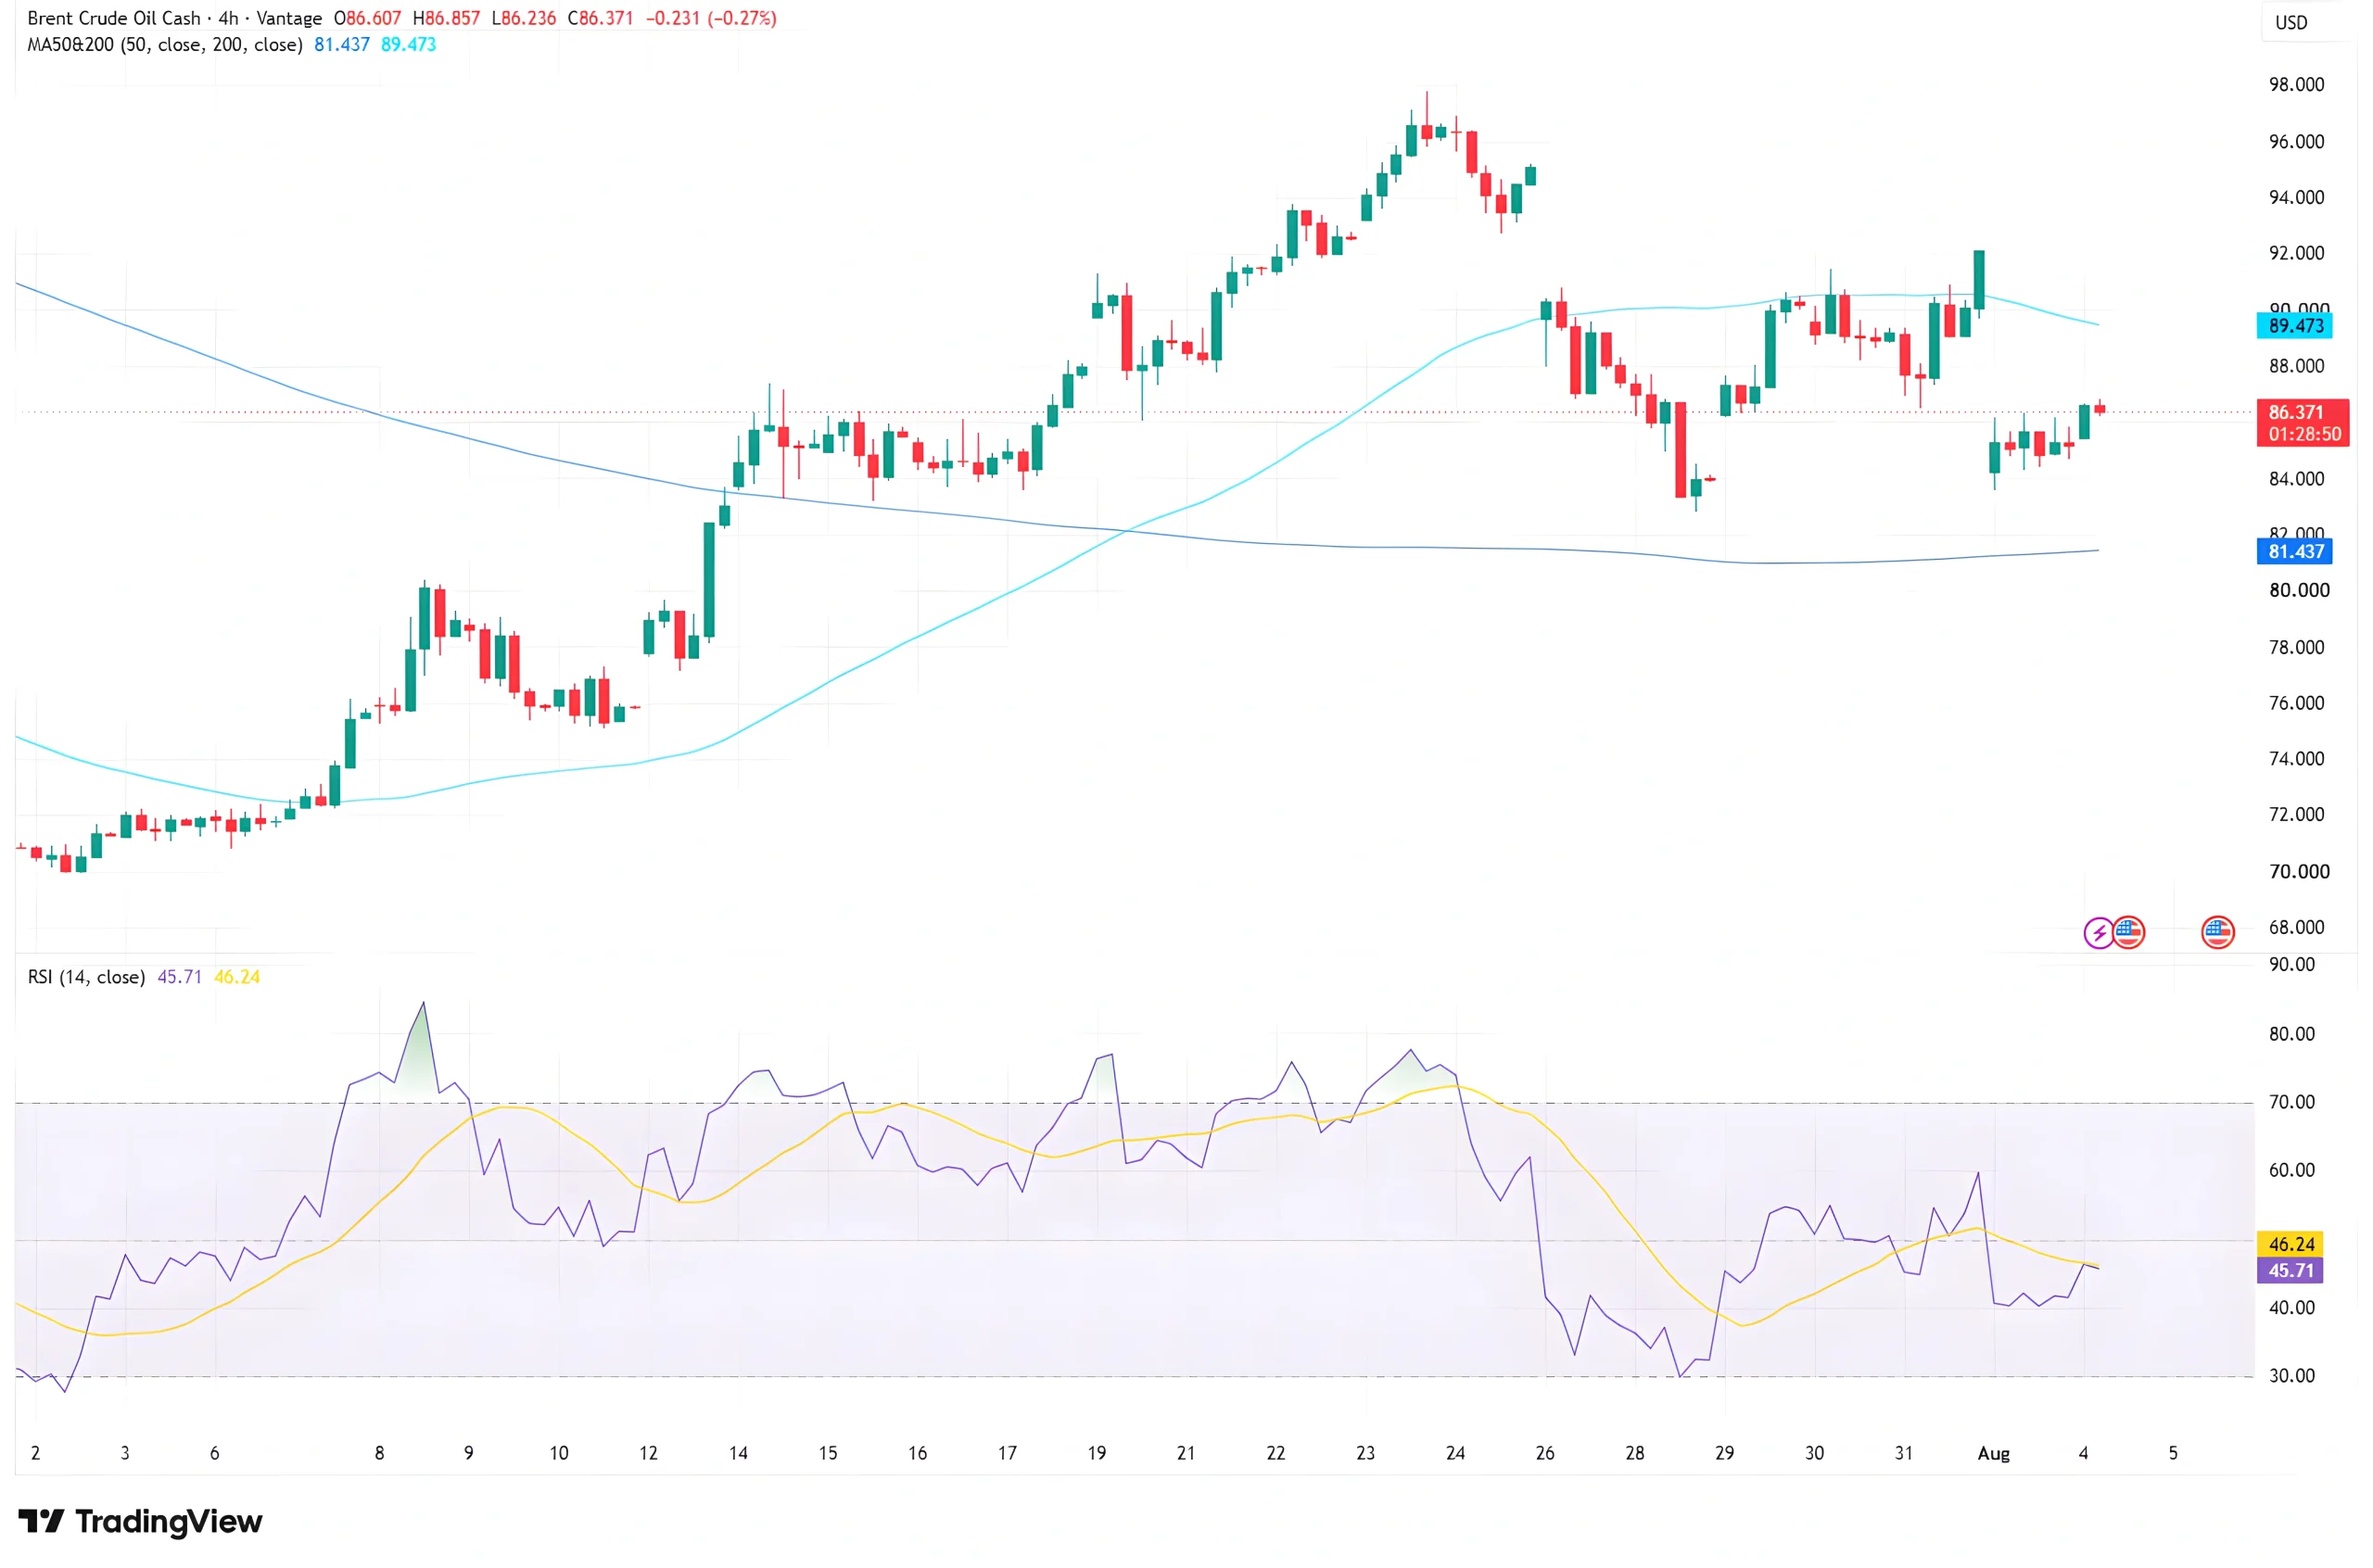Screen dimensions: 2373x1568
Task: Click the -0.231 (-0.27%) change value
Action: point(711,18)
